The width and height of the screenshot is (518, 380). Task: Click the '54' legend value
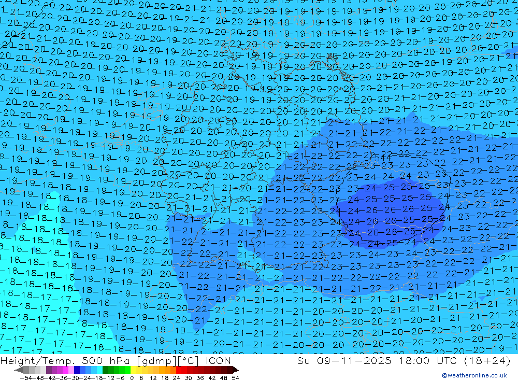(x=235, y=378)
